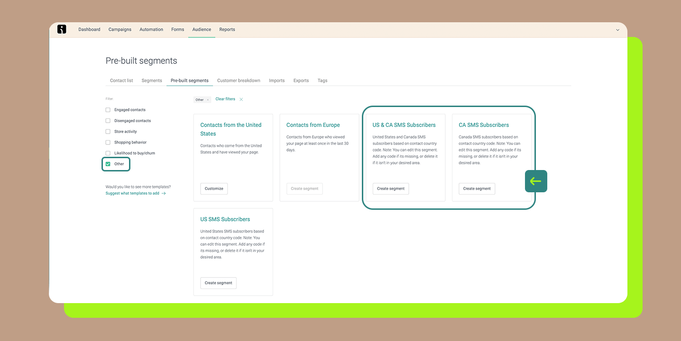Click the CA SMS Subscribers card title
The width and height of the screenshot is (681, 341).
(484, 125)
